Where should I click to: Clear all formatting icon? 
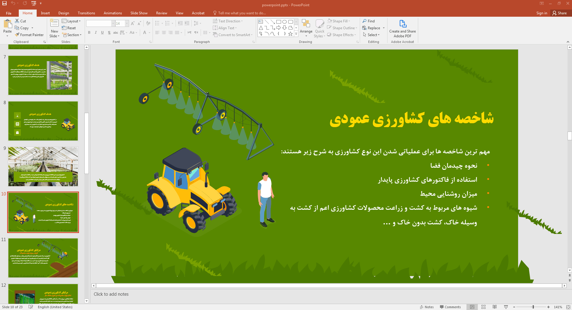148,23
